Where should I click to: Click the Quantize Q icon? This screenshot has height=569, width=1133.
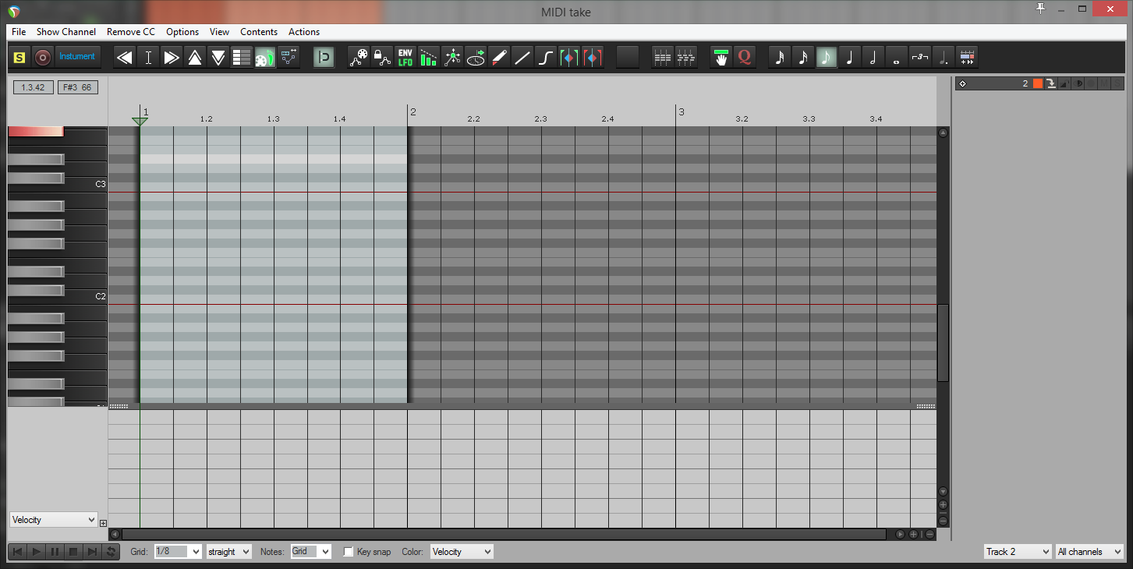pos(745,57)
